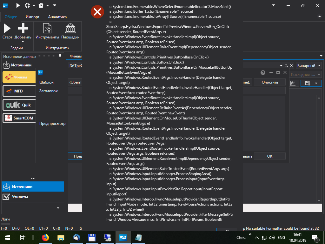Click the export save disk icon
This screenshot has height=244, width=325.
308,83
